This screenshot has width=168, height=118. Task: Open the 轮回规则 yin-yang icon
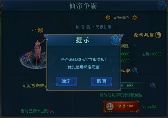tap(158, 35)
